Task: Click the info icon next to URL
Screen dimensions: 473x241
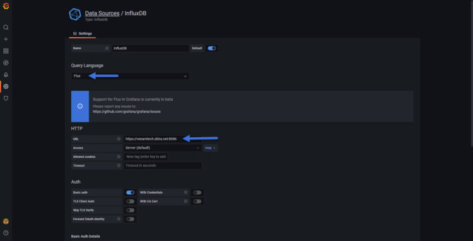Action: tap(119, 139)
